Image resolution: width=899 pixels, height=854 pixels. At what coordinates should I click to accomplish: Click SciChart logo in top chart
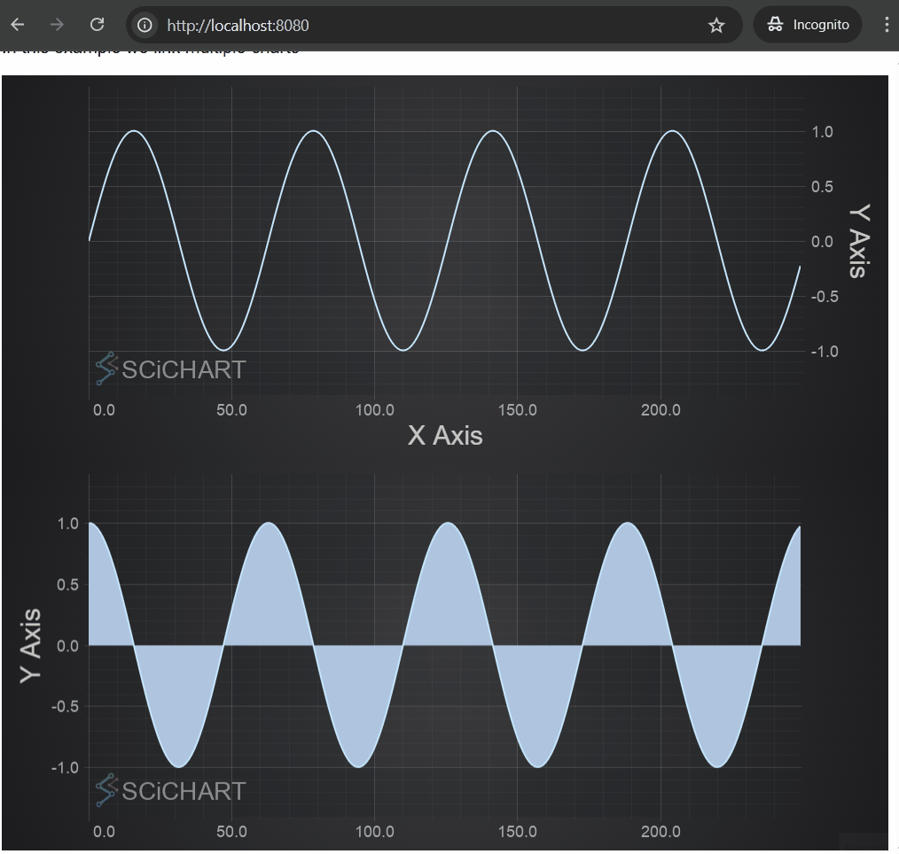[x=171, y=369]
